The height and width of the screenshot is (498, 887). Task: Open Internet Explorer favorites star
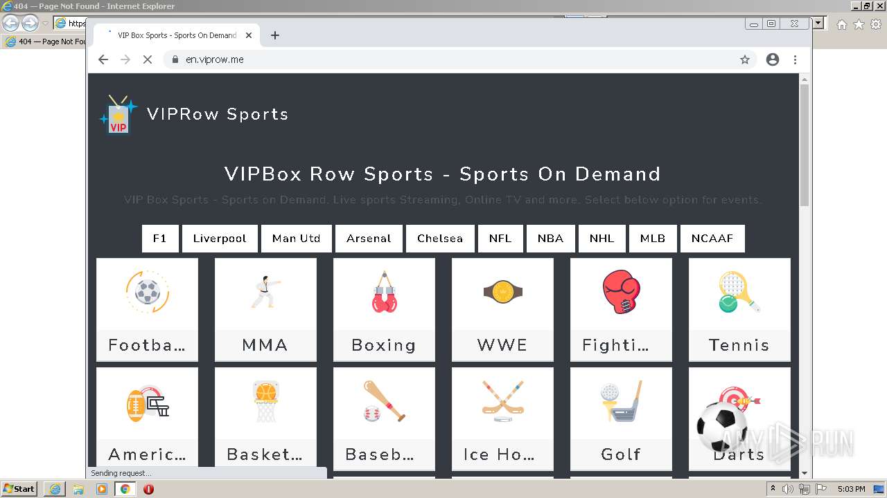point(859,24)
